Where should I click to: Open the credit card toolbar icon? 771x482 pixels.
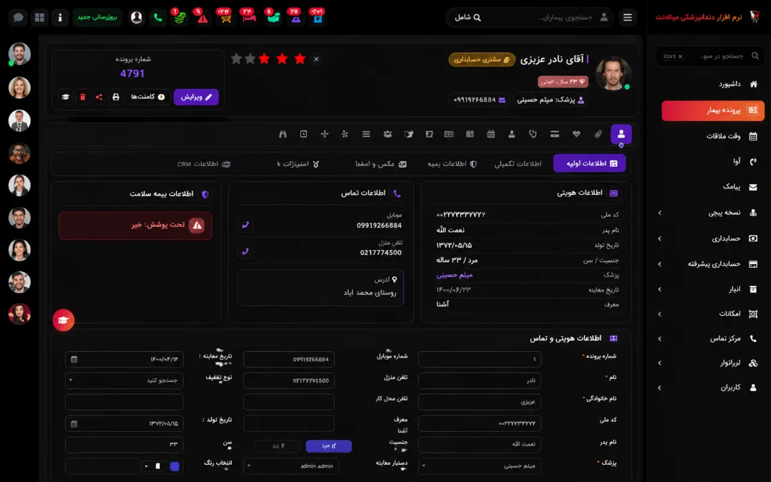coord(555,134)
